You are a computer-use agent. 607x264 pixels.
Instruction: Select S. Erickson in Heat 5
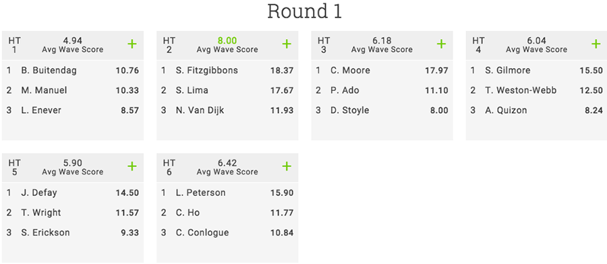(x=45, y=233)
